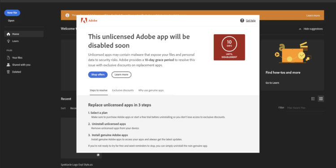Switch to list view icon
This screenshot has width=336, height=168.
pyautogui.click(x=313, y=99)
